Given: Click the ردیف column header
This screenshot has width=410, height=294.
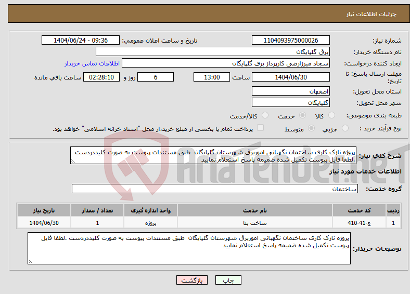Looking at the screenshot, I should tap(393, 210).
